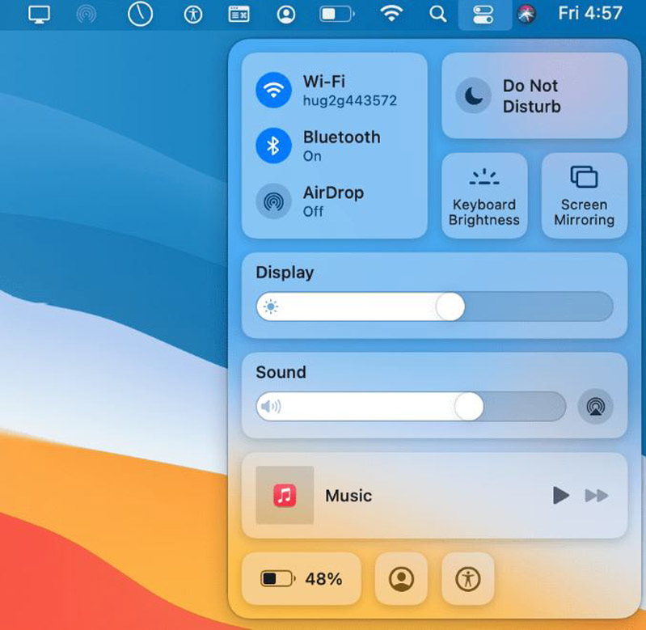The width and height of the screenshot is (646, 630).
Task: Click the Music title text
Action: 348,495
